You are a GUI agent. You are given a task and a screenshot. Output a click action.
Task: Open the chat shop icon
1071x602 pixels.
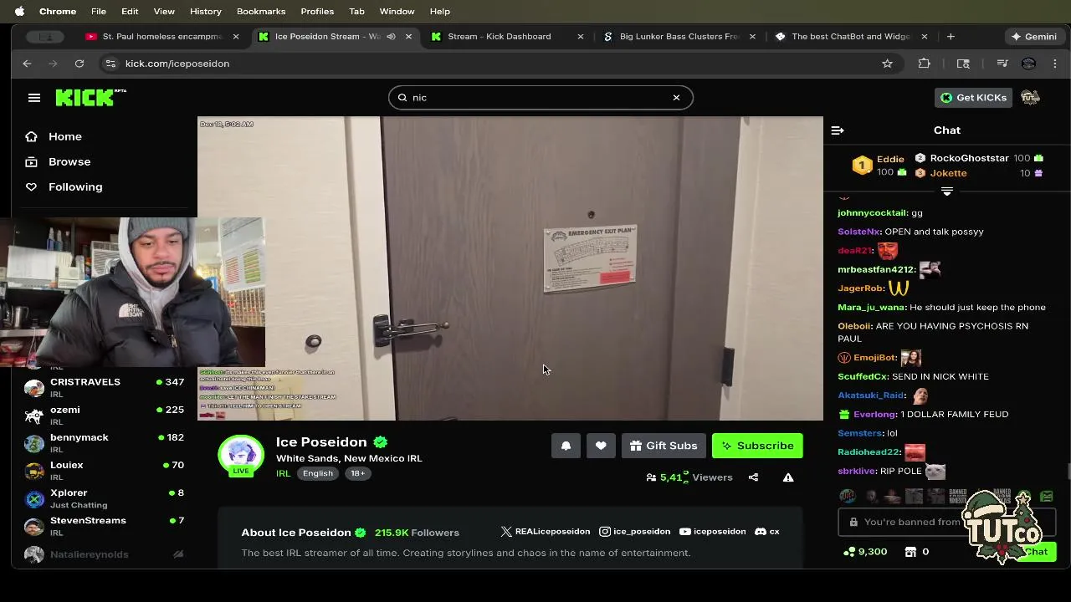coord(911,552)
